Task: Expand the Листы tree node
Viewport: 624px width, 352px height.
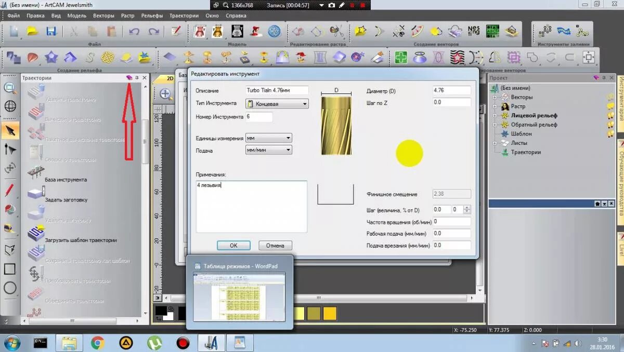Action: pyautogui.click(x=495, y=143)
